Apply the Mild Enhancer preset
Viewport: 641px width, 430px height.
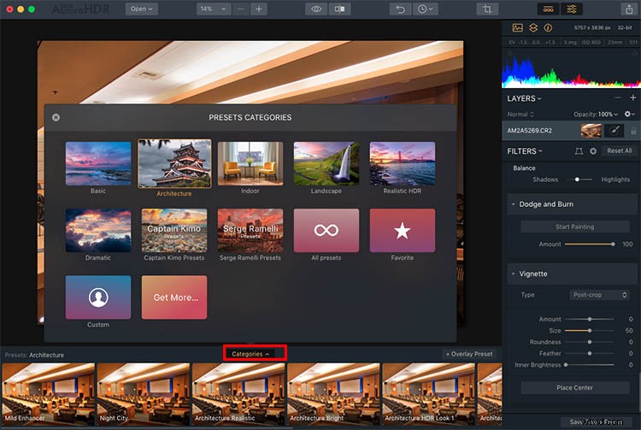48,394
